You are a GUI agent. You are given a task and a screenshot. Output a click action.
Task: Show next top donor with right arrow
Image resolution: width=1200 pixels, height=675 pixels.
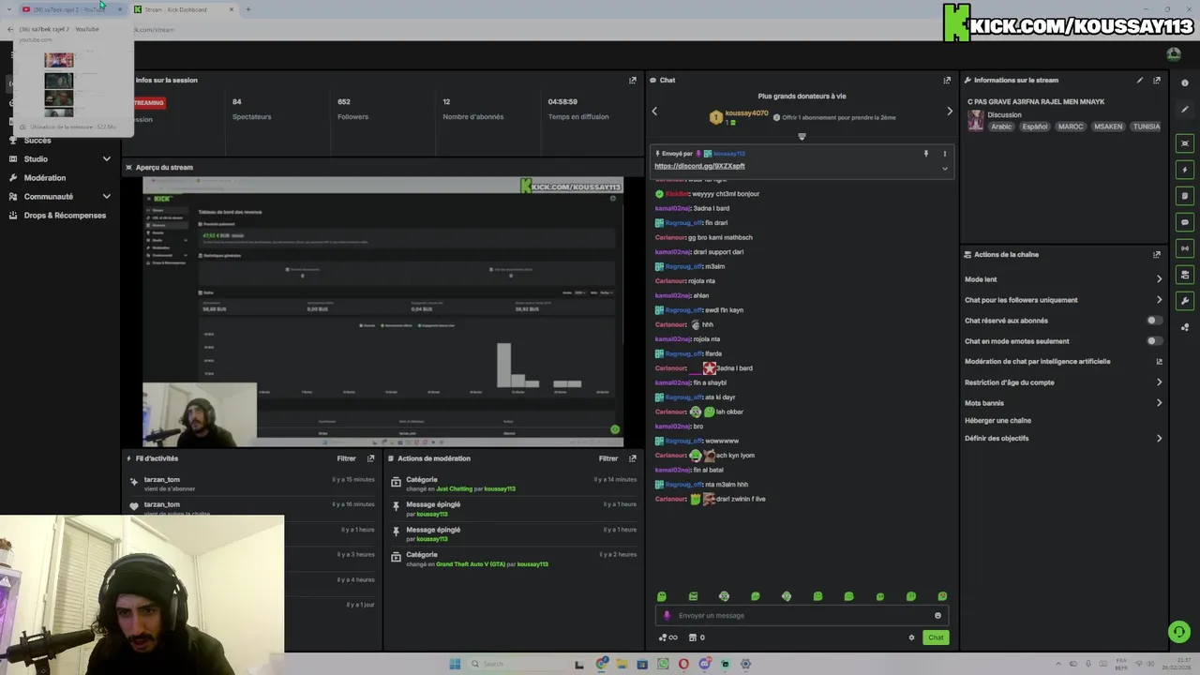pos(949,112)
